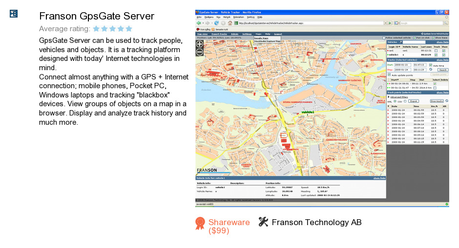Click the Help item in GpsGate menu bar

268,34
